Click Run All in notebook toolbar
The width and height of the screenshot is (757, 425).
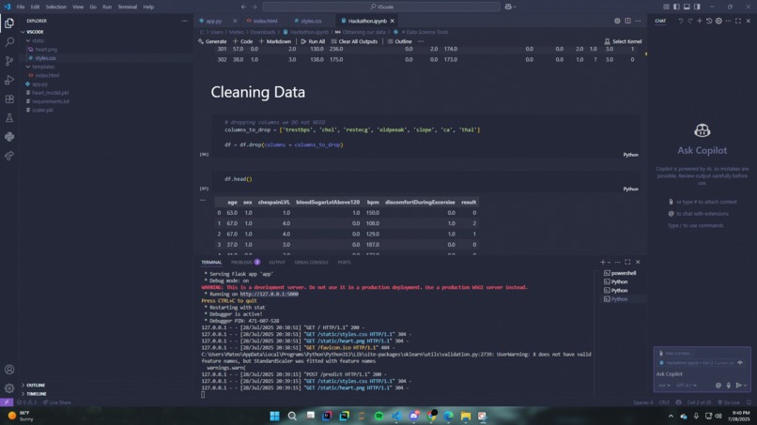313,41
